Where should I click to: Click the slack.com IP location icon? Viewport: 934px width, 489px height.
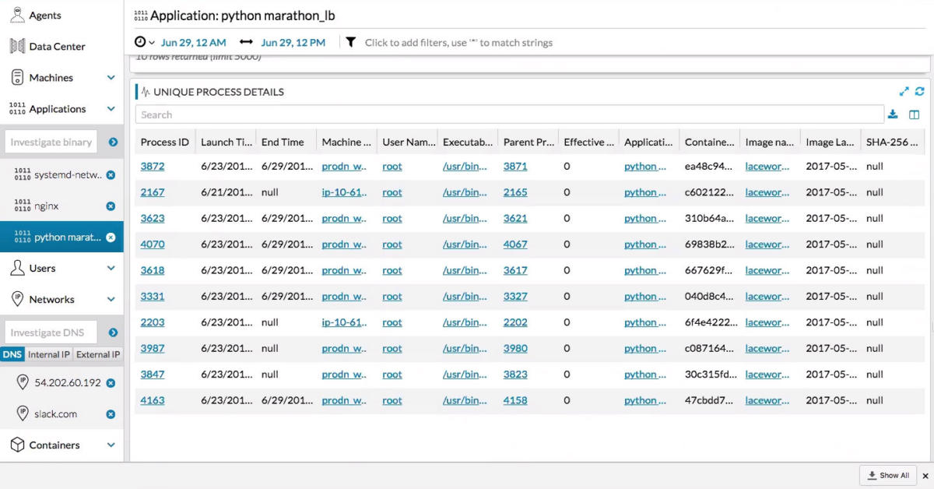click(x=22, y=413)
